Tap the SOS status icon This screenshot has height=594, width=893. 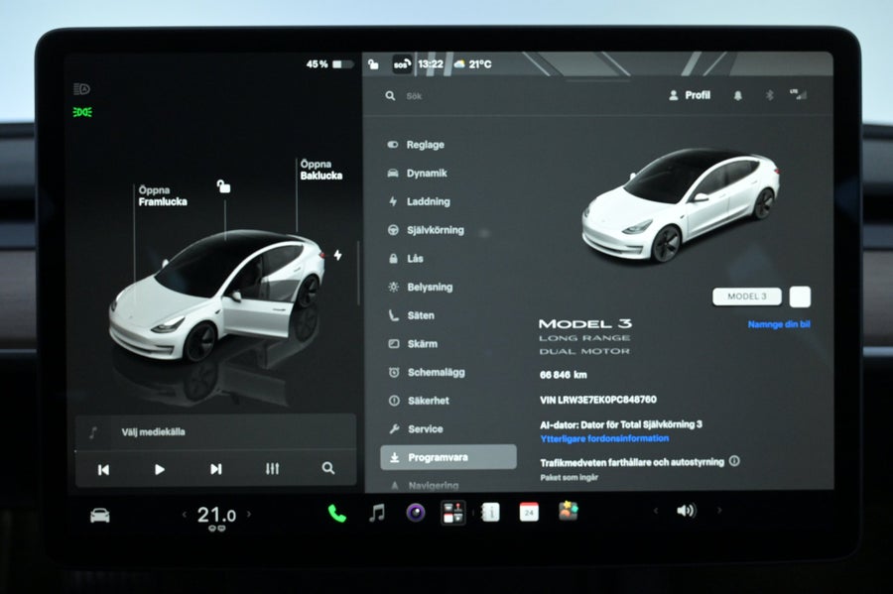[402, 64]
